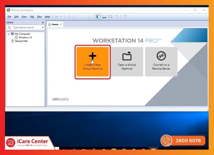Click the Library search magnifier icon
This screenshot has height=155, width=214.
(x=9, y=28)
